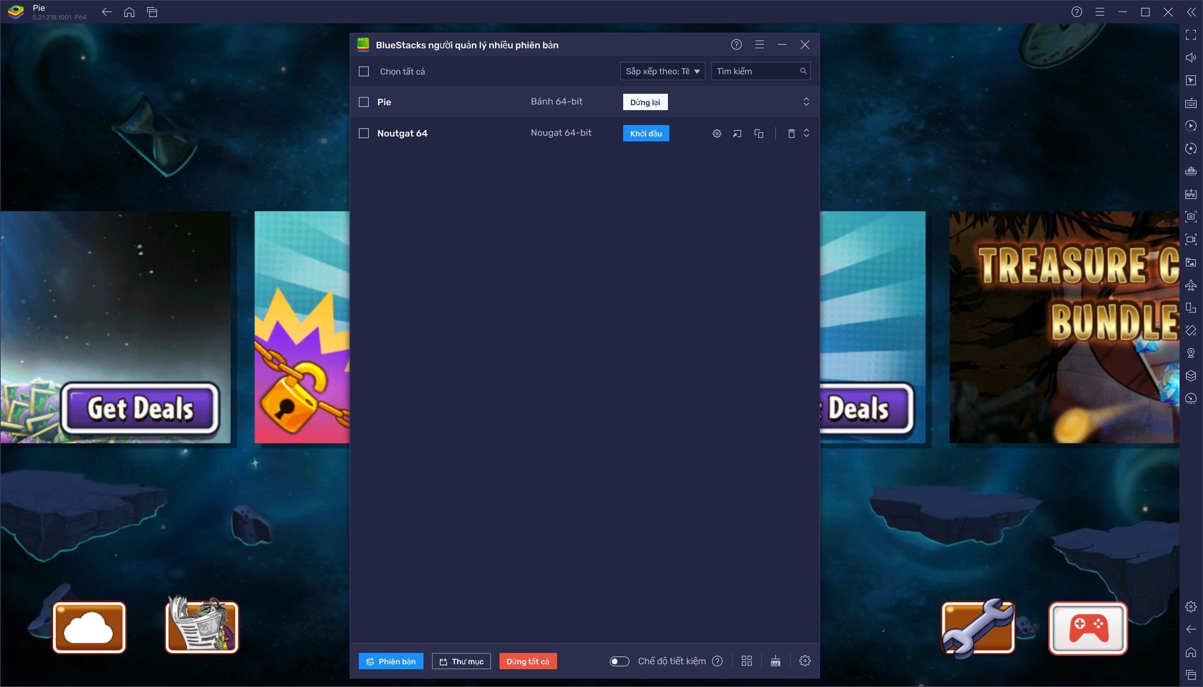
Task: Click the home icon in the title bar
Action: pos(129,12)
